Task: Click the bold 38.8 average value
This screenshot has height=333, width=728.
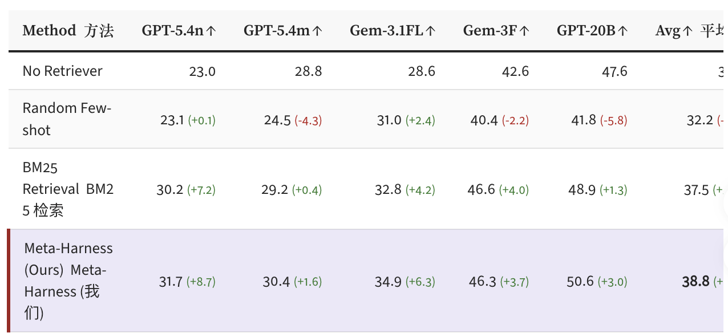Action: [x=695, y=281]
